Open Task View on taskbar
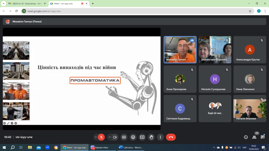269x151 pixels. click(x=21, y=147)
